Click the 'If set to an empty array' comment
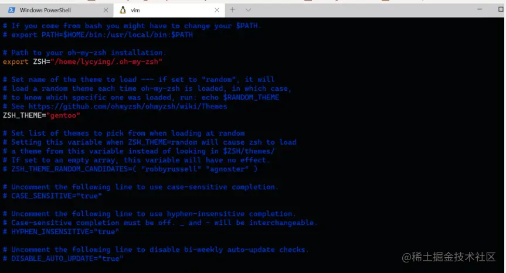This screenshot has height=273, width=506. point(136,160)
